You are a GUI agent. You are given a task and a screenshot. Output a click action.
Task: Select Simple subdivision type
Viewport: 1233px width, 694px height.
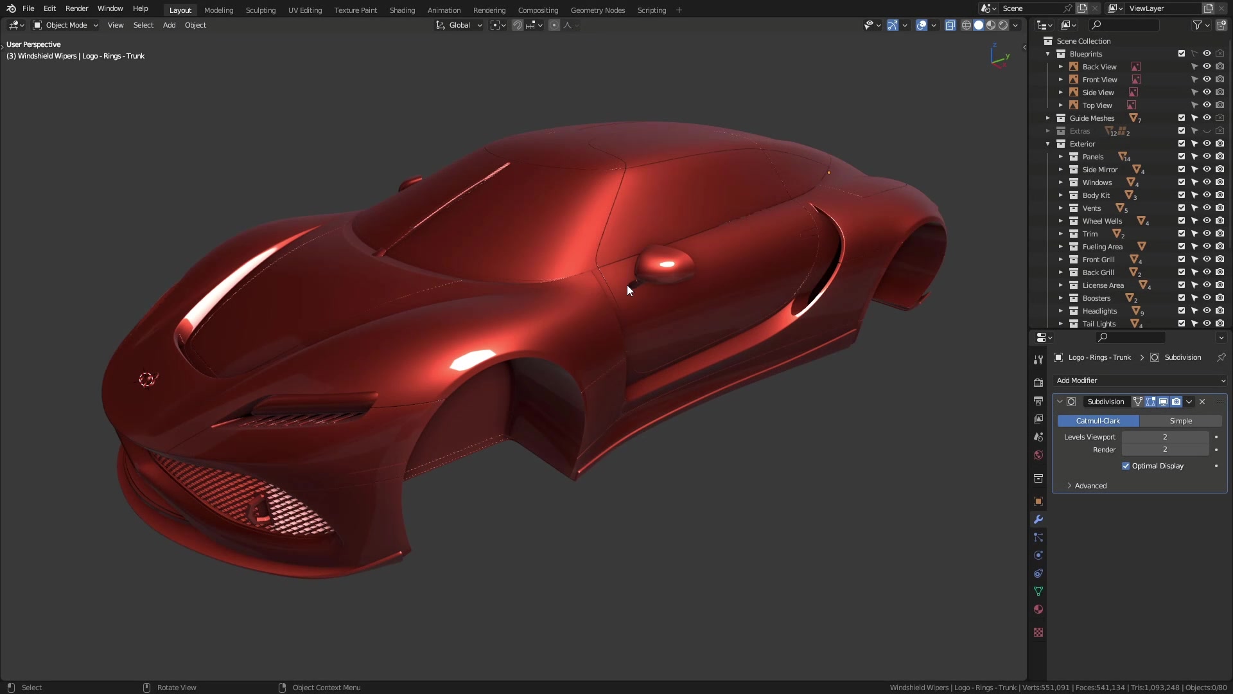1180,421
